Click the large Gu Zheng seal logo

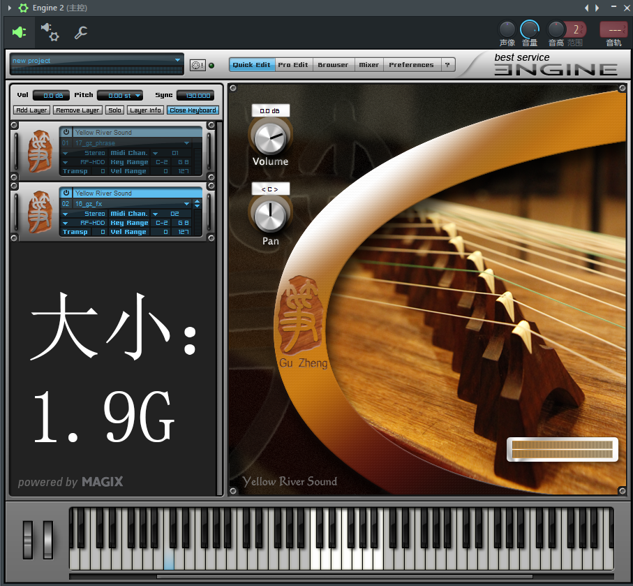coord(300,316)
